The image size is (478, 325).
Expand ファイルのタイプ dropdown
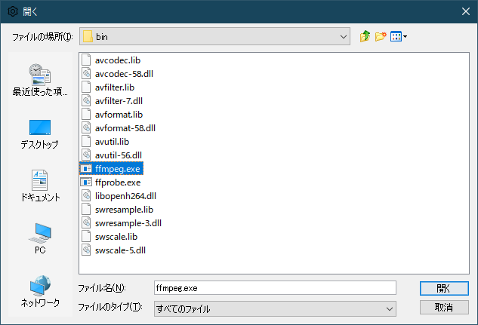pyautogui.click(x=390, y=309)
